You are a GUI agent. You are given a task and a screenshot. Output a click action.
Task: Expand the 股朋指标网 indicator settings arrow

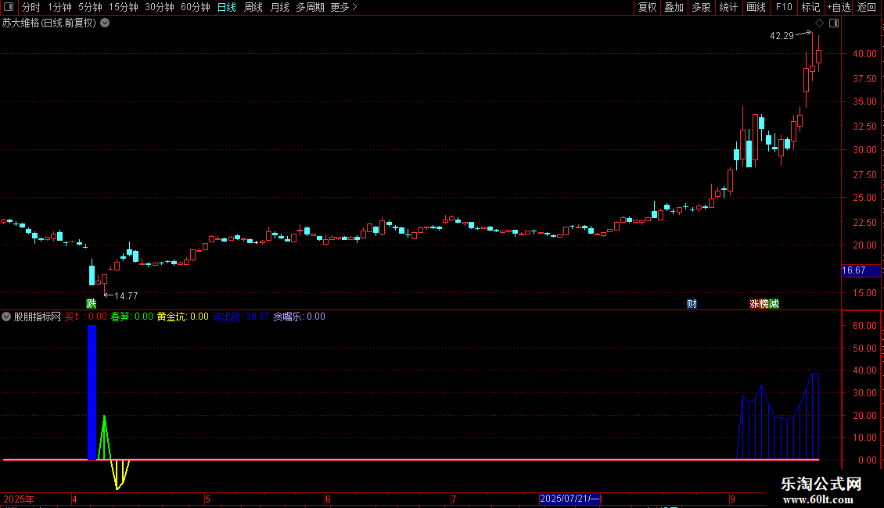coord(6,317)
